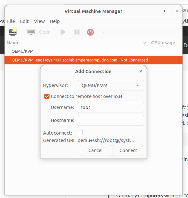Maximize the Virtual Machine Manager window

(166, 11)
